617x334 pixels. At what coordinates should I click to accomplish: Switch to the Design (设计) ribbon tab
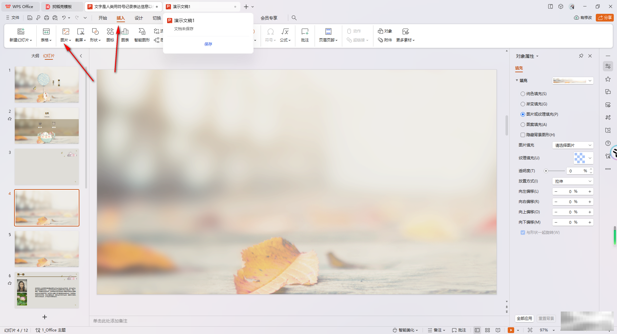[139, 18]
